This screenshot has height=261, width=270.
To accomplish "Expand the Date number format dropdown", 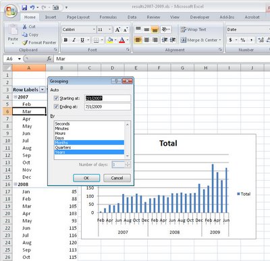I will click(269, 30).
